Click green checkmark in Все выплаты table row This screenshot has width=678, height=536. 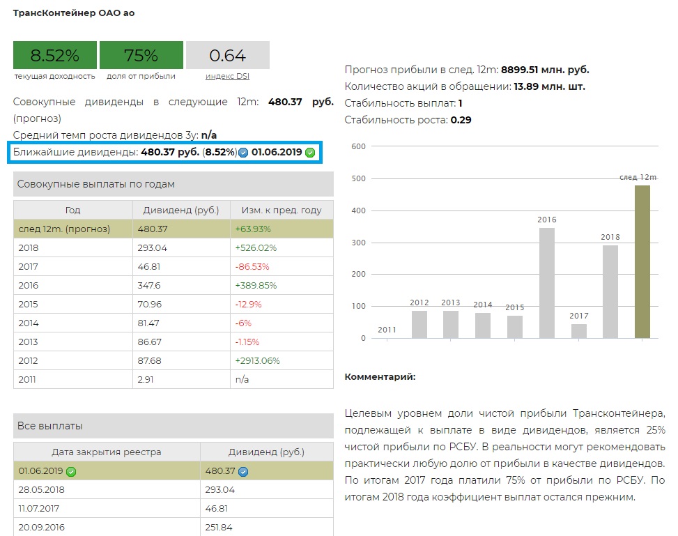pyautogui.click(x=71, y=471)
